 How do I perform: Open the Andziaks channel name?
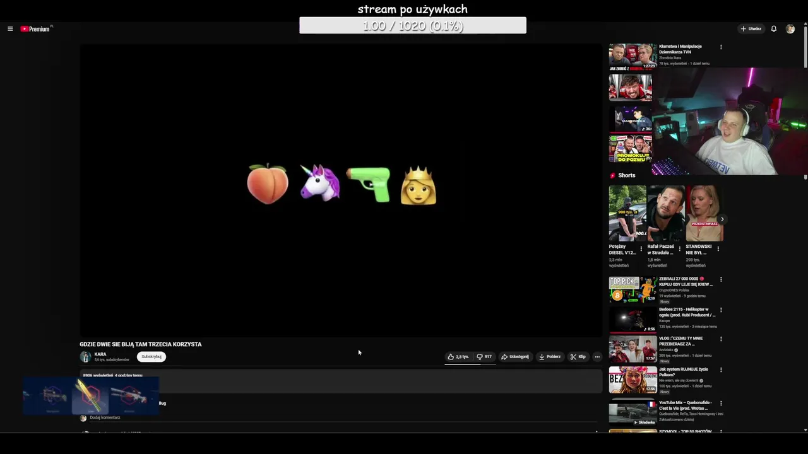(666, 350)
